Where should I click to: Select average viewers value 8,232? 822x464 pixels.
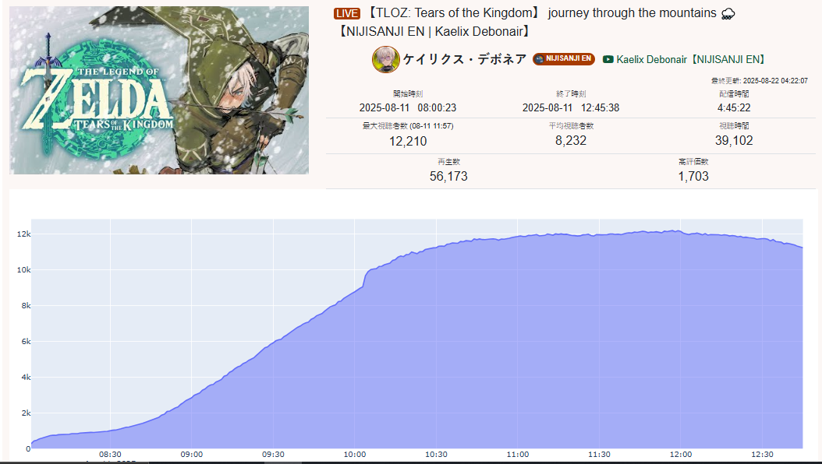pyautogui.click(x=571, y=141)
